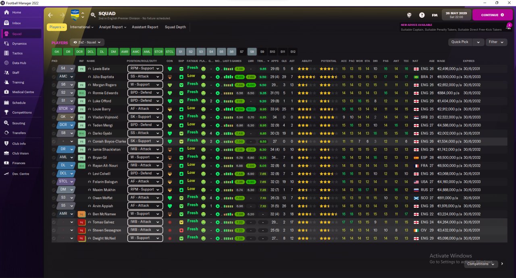This screenshot has height=278, width=516.
Task: Open the help question mark icon
Action: 422,15
